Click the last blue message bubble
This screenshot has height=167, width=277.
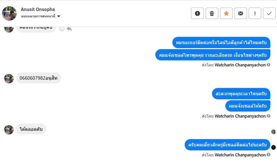point(227,145)
